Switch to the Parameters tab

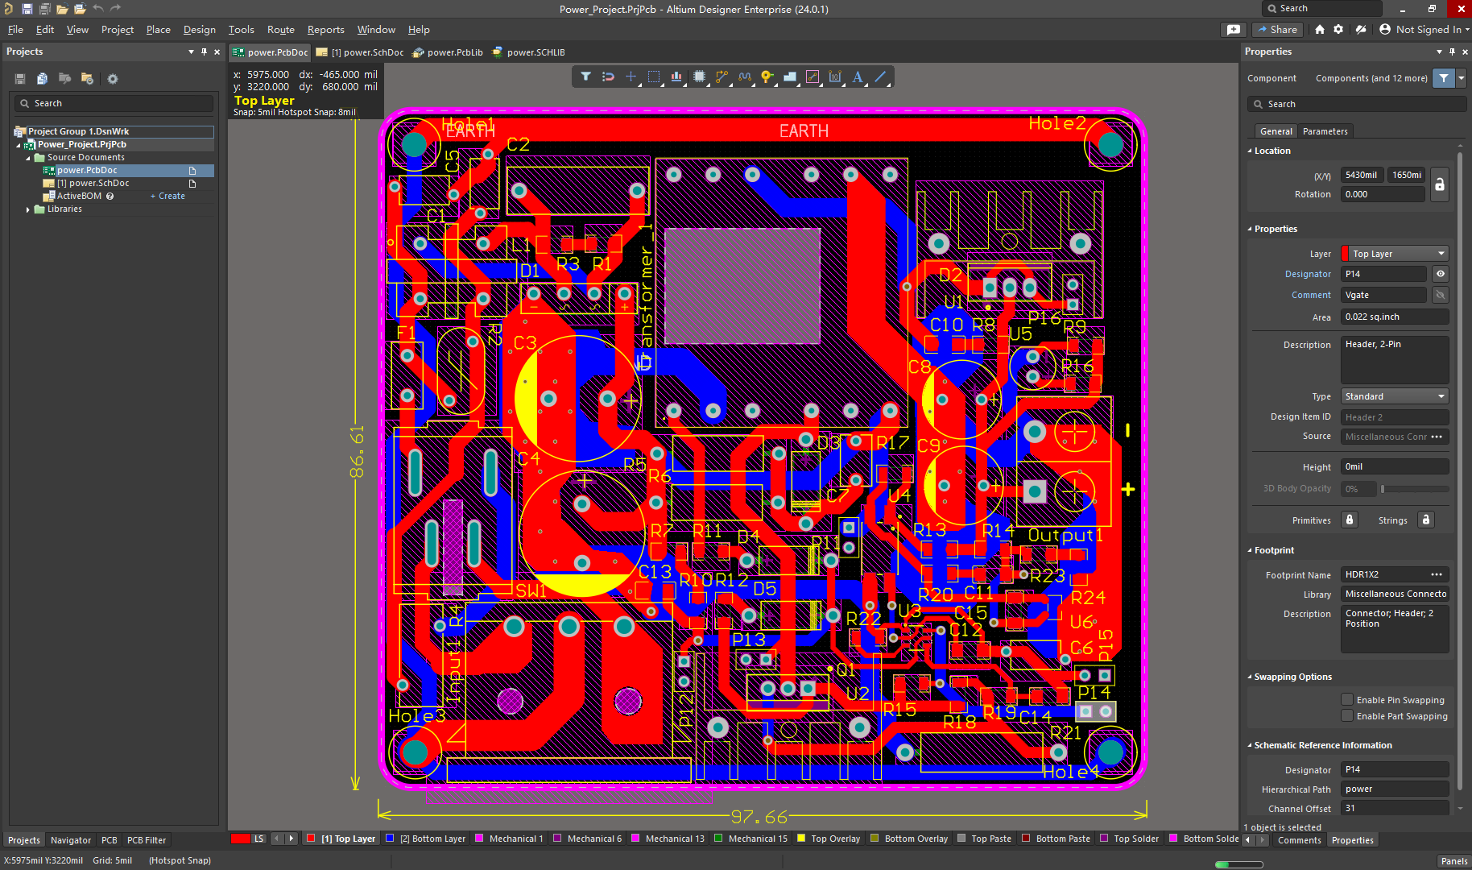1325,131
